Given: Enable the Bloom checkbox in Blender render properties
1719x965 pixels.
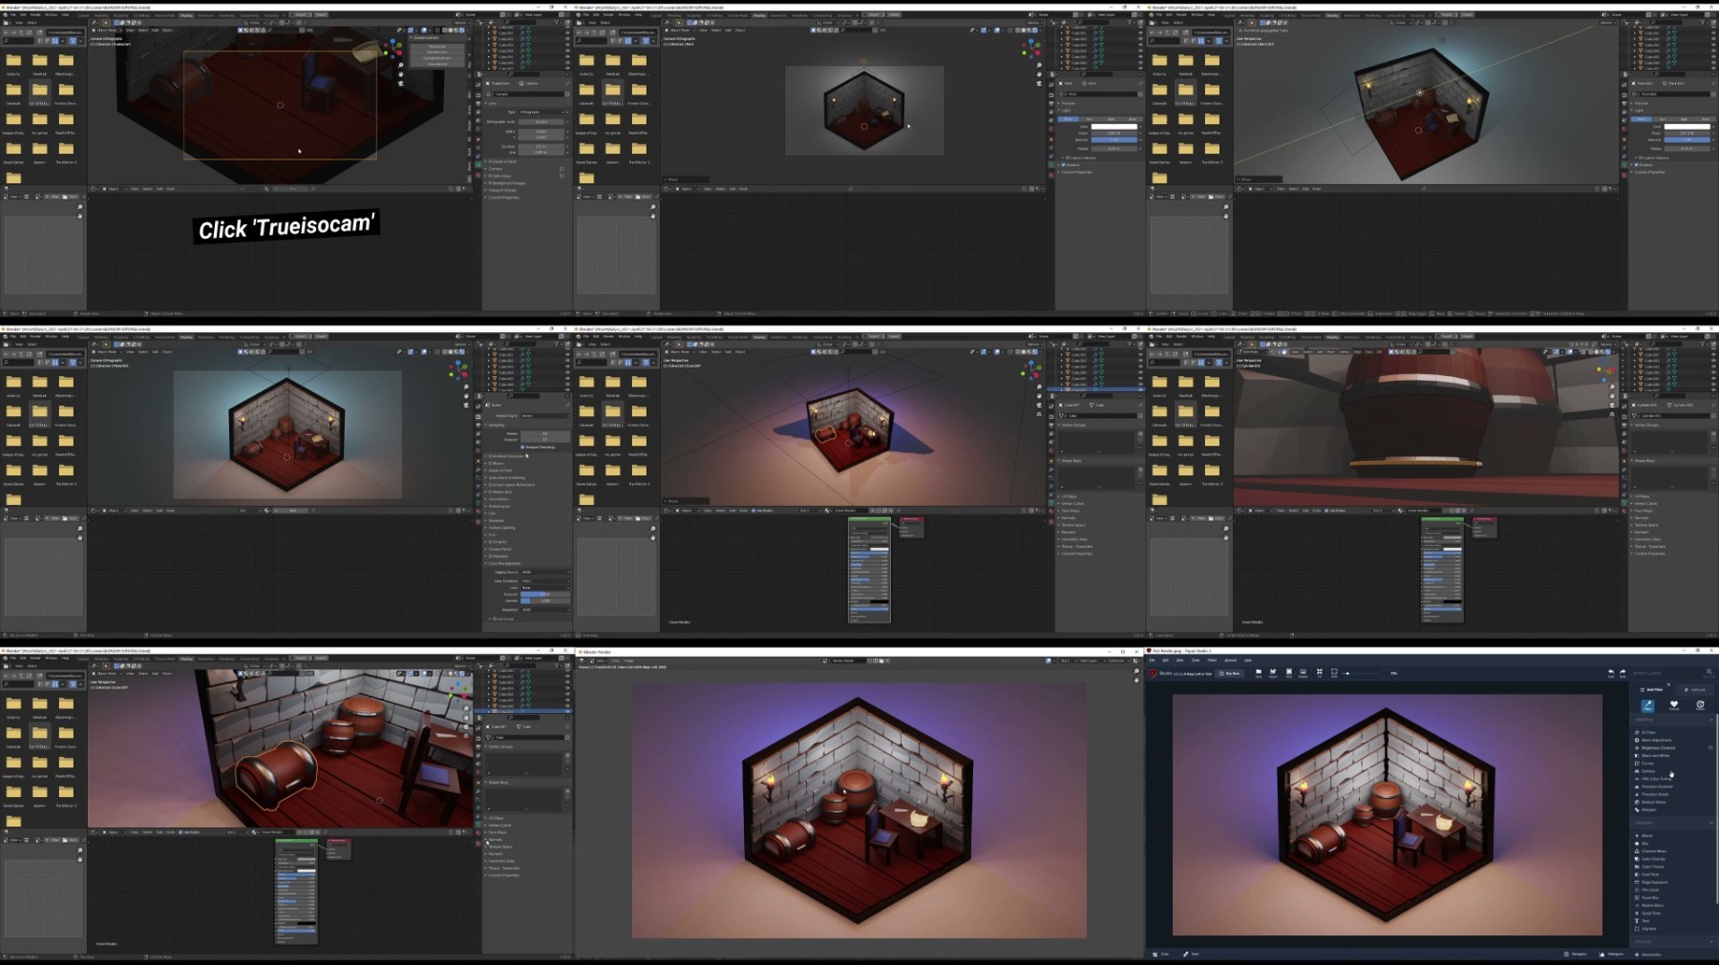Looking at the screenshot, I should click(491, 463).
